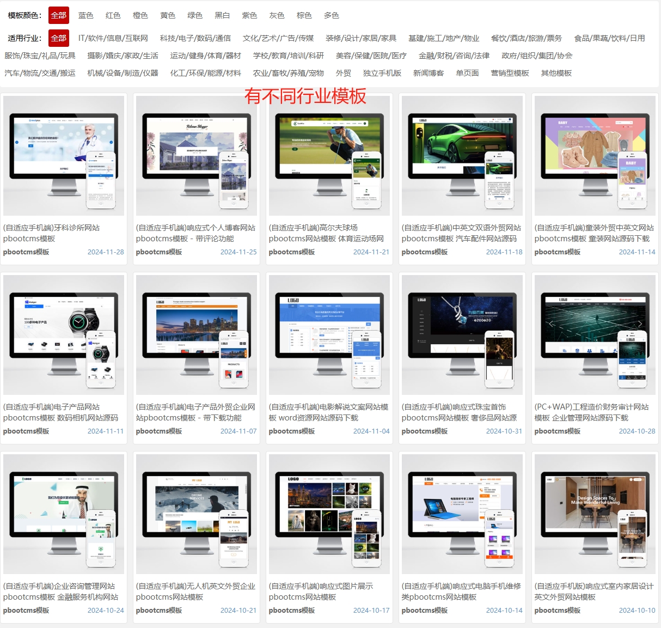Open the 外贸 industry category

(x=343, y=73)
